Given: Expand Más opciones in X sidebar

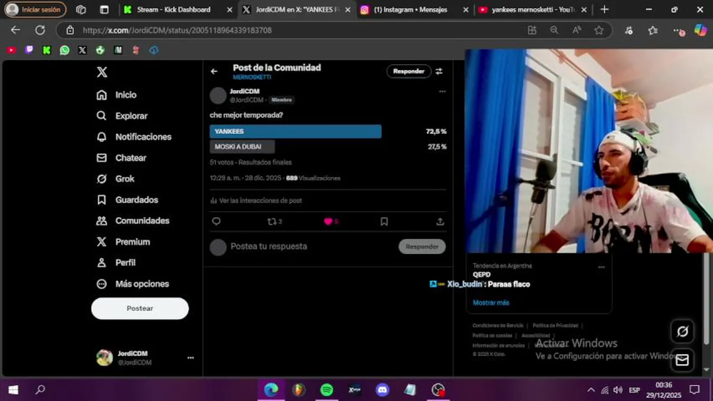Looking at the screenshot, I should [x=132, y=284].
